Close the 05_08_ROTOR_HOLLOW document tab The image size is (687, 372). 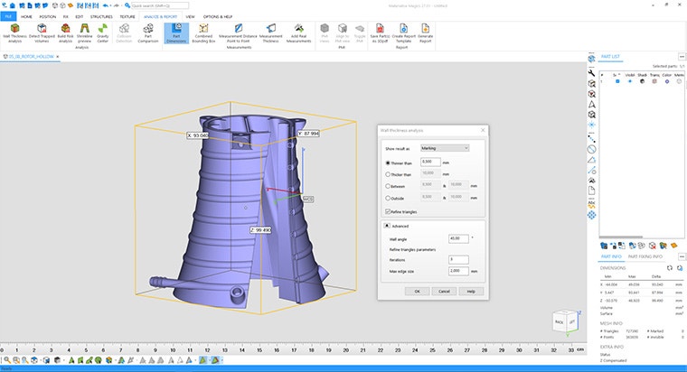pyautogui.click(x=57, y=57)
